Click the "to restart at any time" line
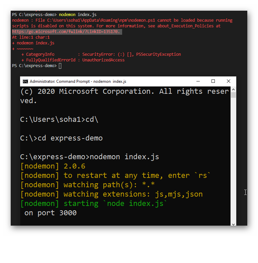The width and height of the screenshot is (258, 263). tap(116, 176)
